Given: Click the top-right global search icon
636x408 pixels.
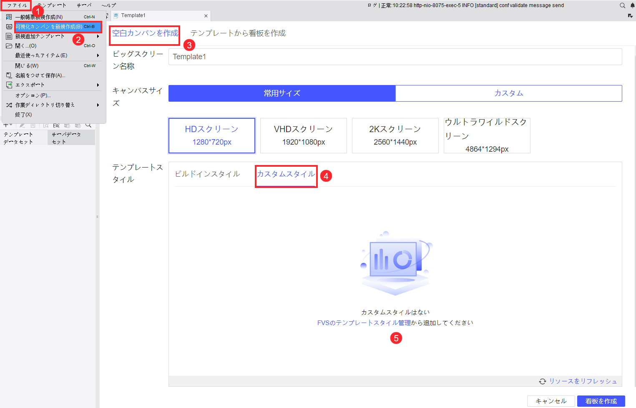Looking at the screenshot, I should [622, 5].
